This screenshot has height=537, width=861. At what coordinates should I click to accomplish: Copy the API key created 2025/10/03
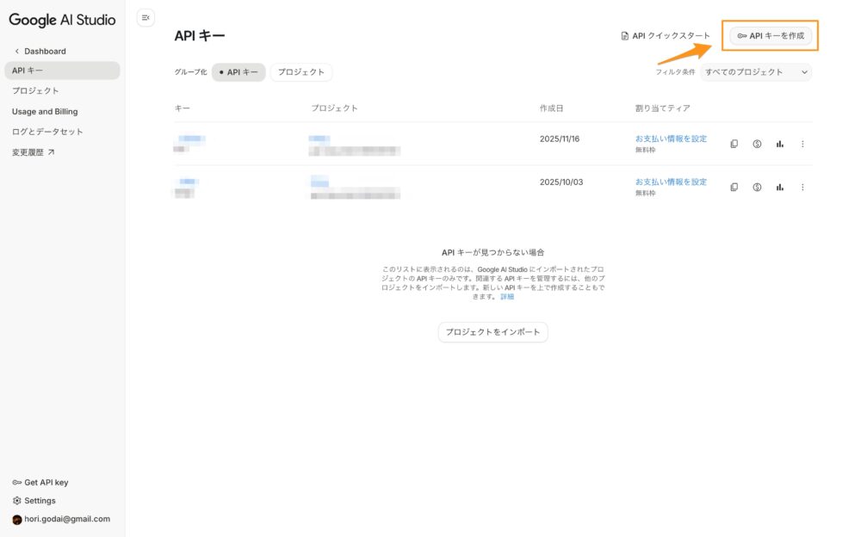point(734,187)
